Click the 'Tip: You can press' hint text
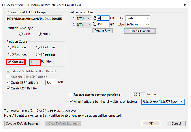191x132 pixels. 42,110
